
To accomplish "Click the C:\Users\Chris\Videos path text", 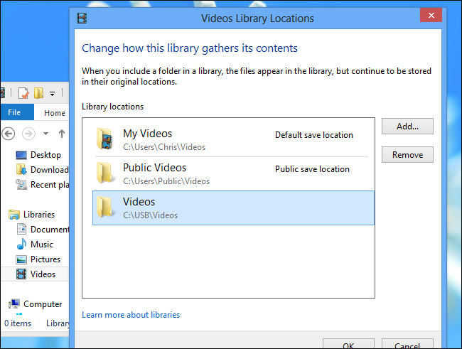I will tap(164, 147).
